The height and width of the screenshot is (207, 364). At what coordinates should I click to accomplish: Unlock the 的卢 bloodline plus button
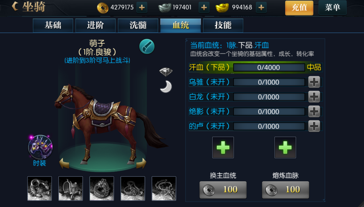click(314, 126)
